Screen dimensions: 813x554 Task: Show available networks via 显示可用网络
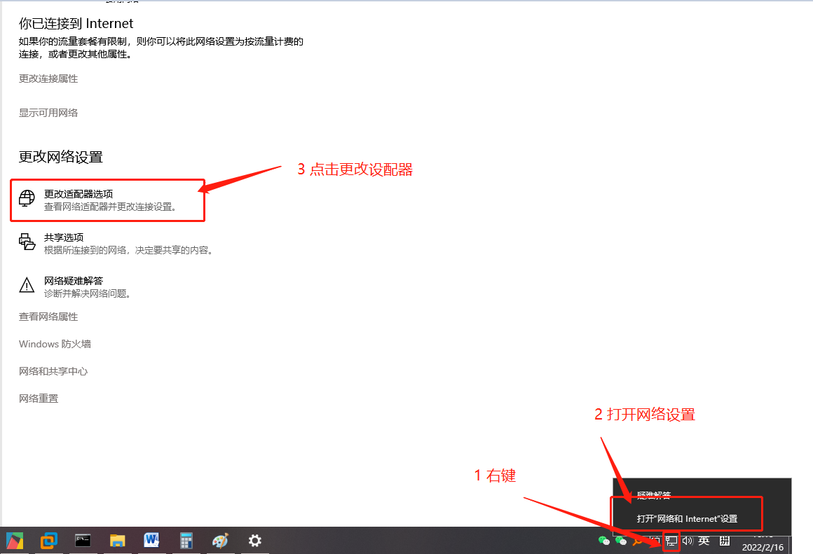coord(47,112)
